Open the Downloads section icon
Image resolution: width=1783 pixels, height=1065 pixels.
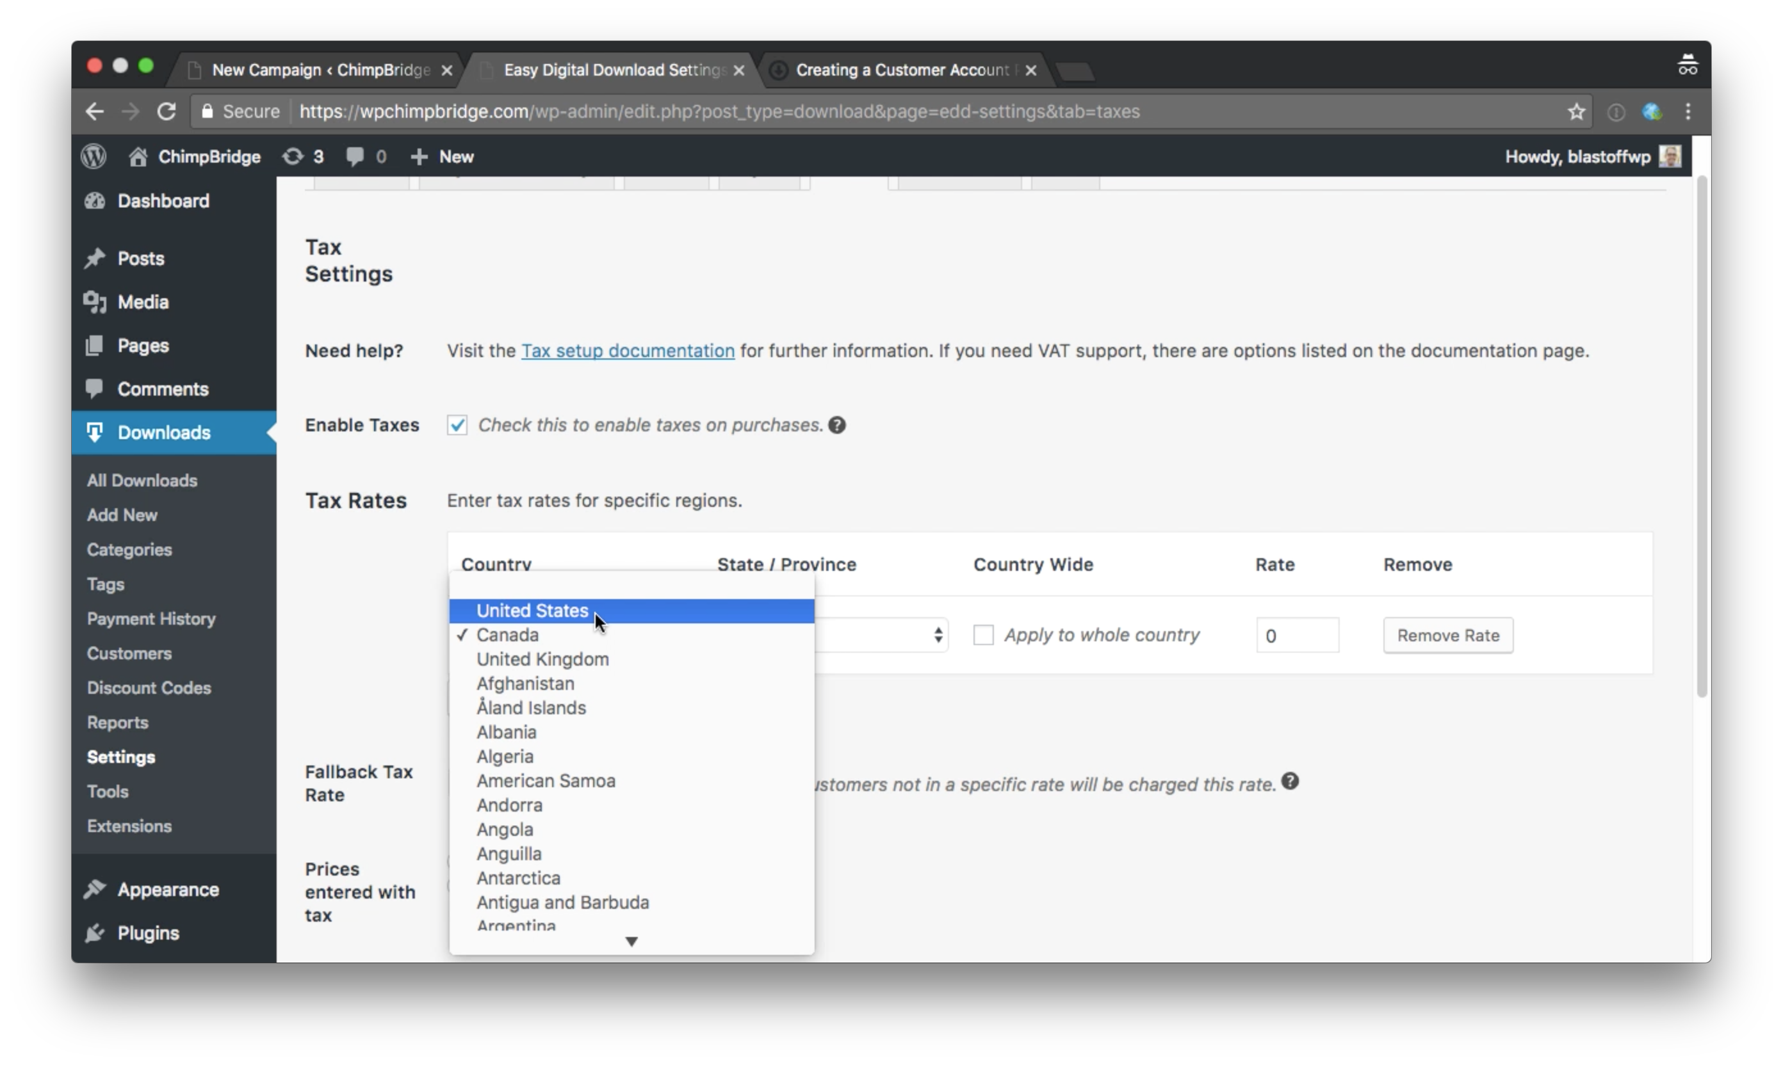click(95, 432)
